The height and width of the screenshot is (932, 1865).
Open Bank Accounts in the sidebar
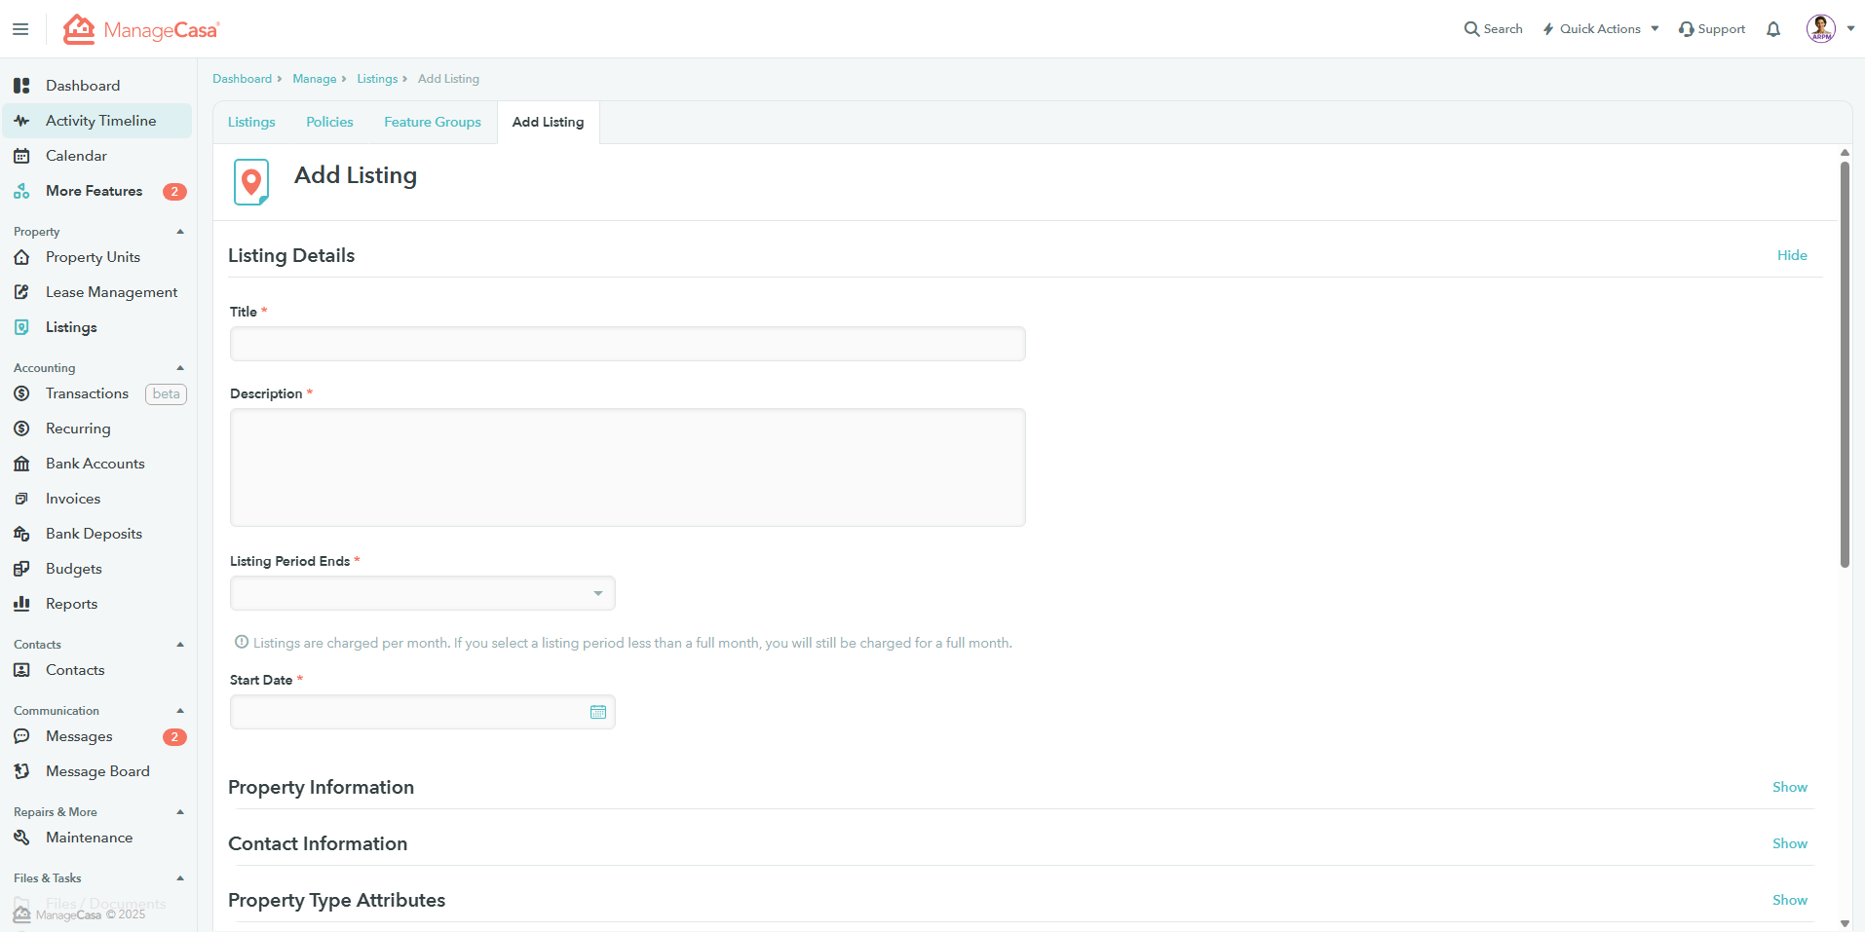coord(95,464)
